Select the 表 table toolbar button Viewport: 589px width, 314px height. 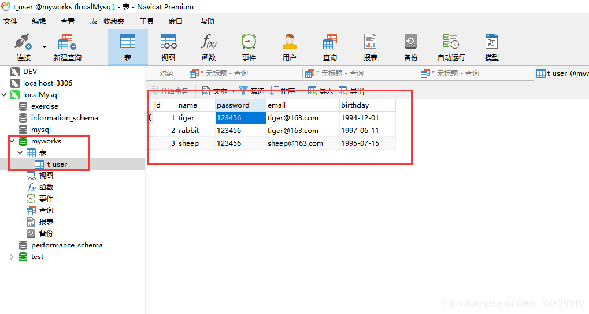tap(128, 47)
